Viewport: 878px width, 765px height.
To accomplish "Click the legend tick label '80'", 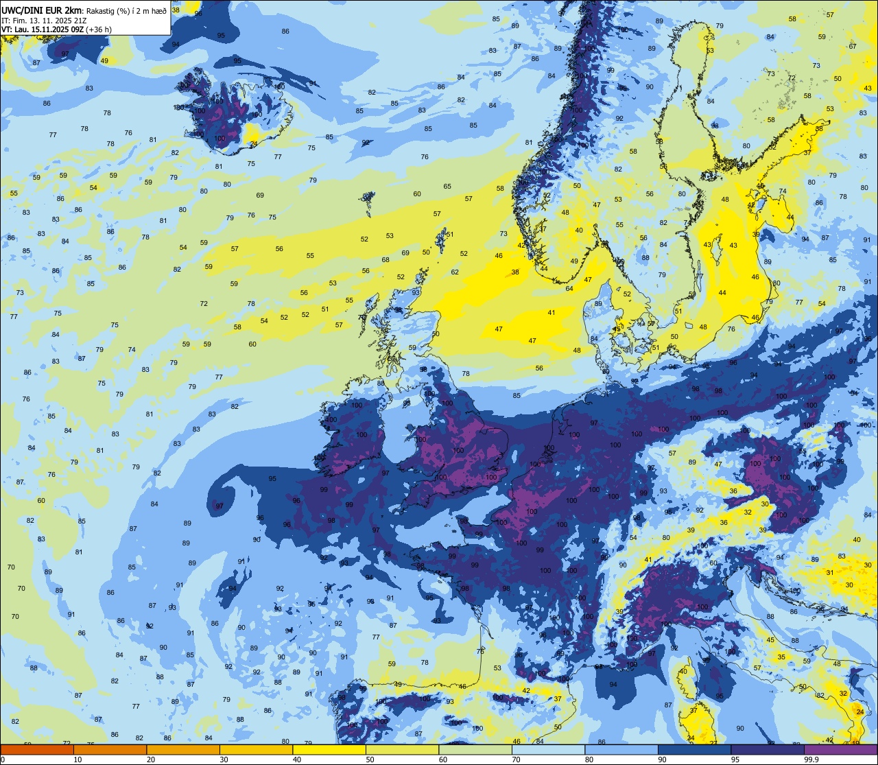I will (589, 760).
